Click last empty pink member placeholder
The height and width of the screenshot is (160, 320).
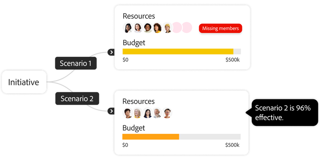[x=187, y=28]
